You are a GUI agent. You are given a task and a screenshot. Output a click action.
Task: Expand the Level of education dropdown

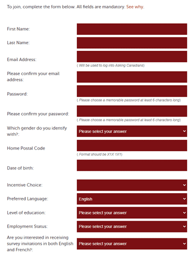132,213
